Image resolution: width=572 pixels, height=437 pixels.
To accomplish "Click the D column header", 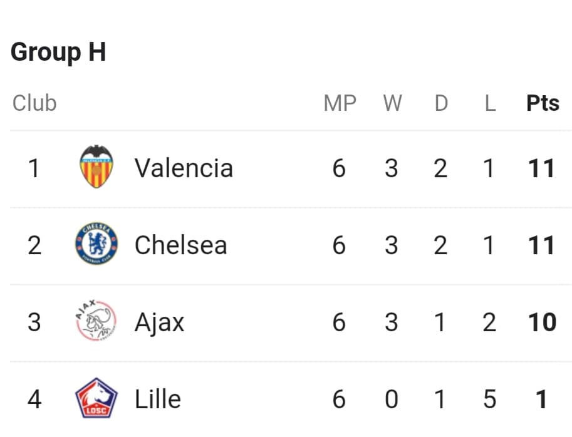I will pos(441,103).
